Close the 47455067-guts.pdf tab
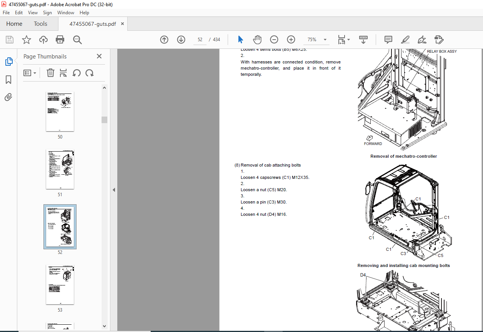 click(x=123, y=24)
